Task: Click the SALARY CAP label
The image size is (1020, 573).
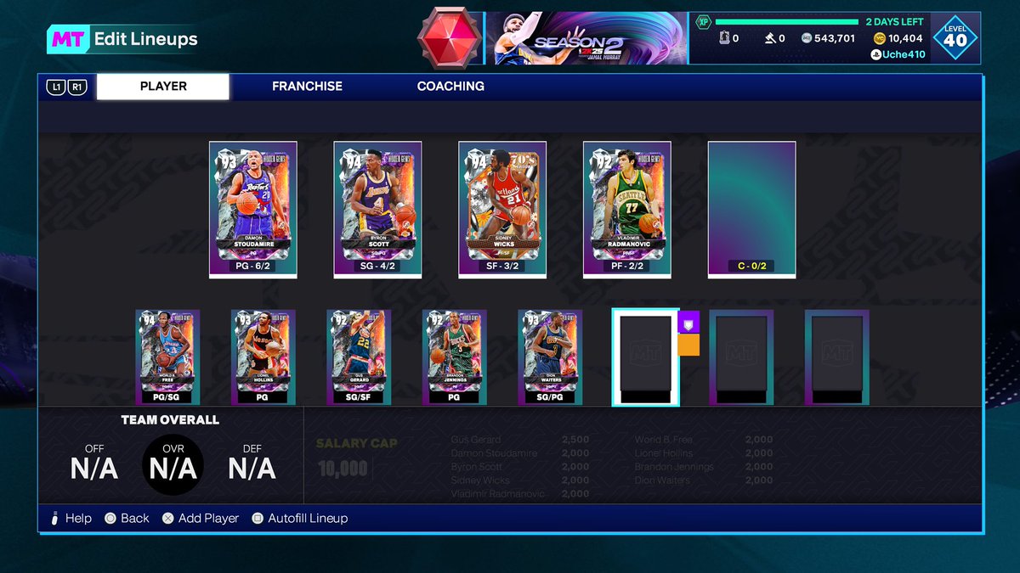Action: [357, 443]
